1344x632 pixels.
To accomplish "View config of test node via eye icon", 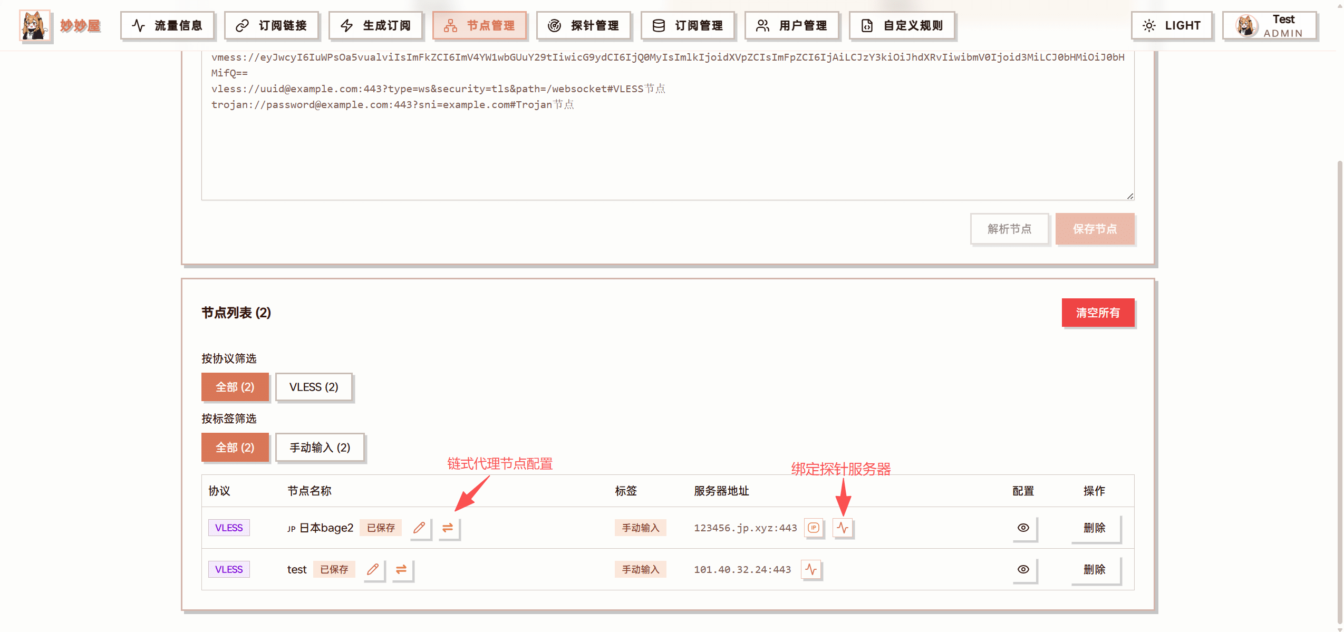I will click(x=1023, y=569).
